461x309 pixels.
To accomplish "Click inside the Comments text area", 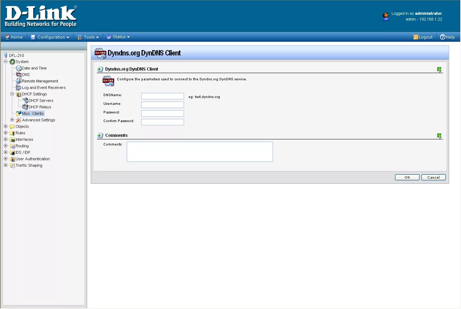I will pos(200,152).
